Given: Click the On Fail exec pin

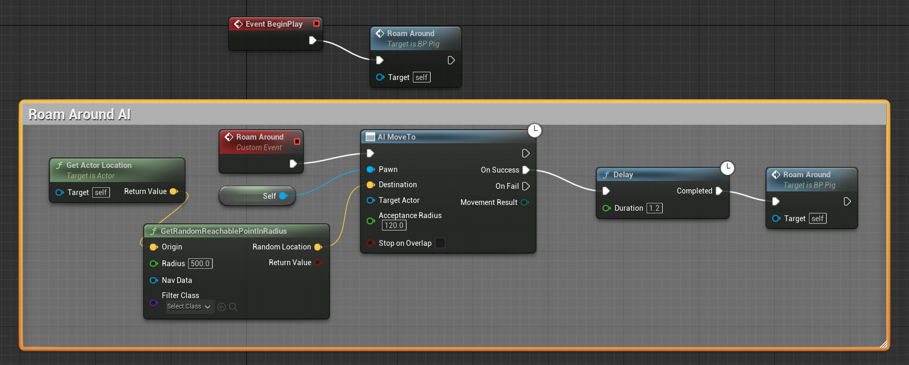Looking at the screenshot, I should [526, 186].
